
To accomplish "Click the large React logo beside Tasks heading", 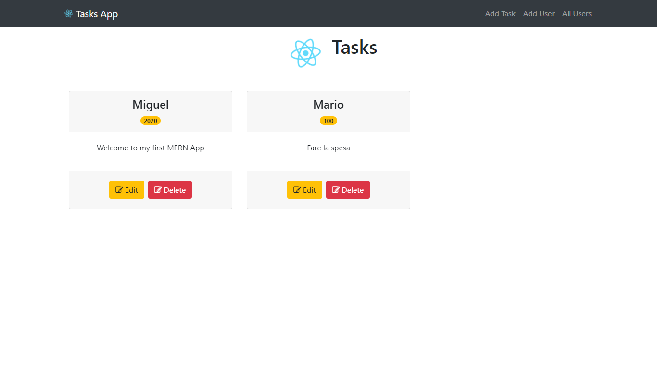I will point(305,53).
